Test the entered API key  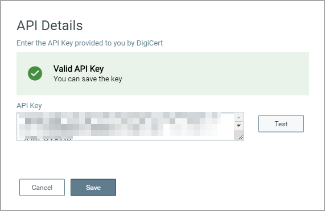[281, 123]
